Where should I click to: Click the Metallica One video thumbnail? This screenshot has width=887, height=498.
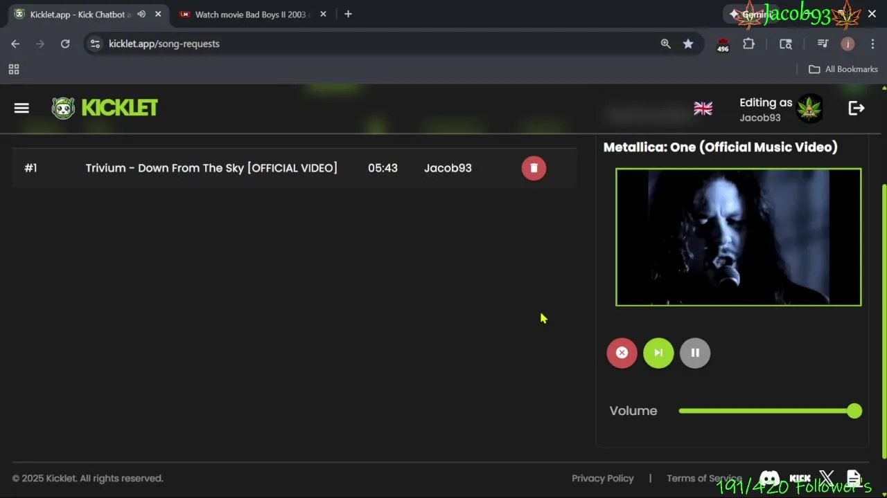coord(739,237)
